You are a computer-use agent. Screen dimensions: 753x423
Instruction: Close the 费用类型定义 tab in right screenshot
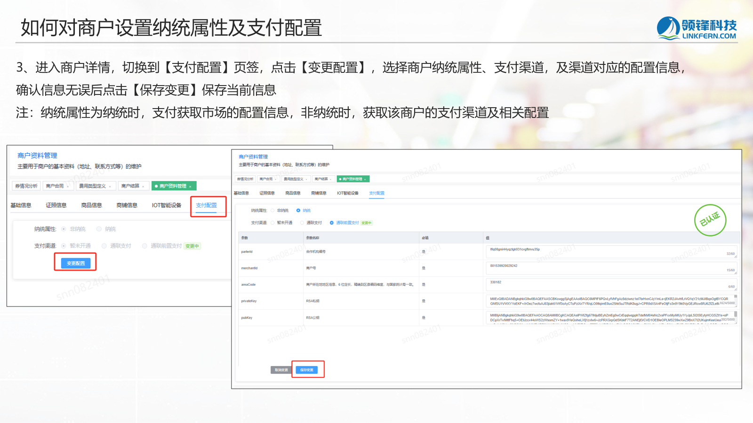[x=307, y=179]
